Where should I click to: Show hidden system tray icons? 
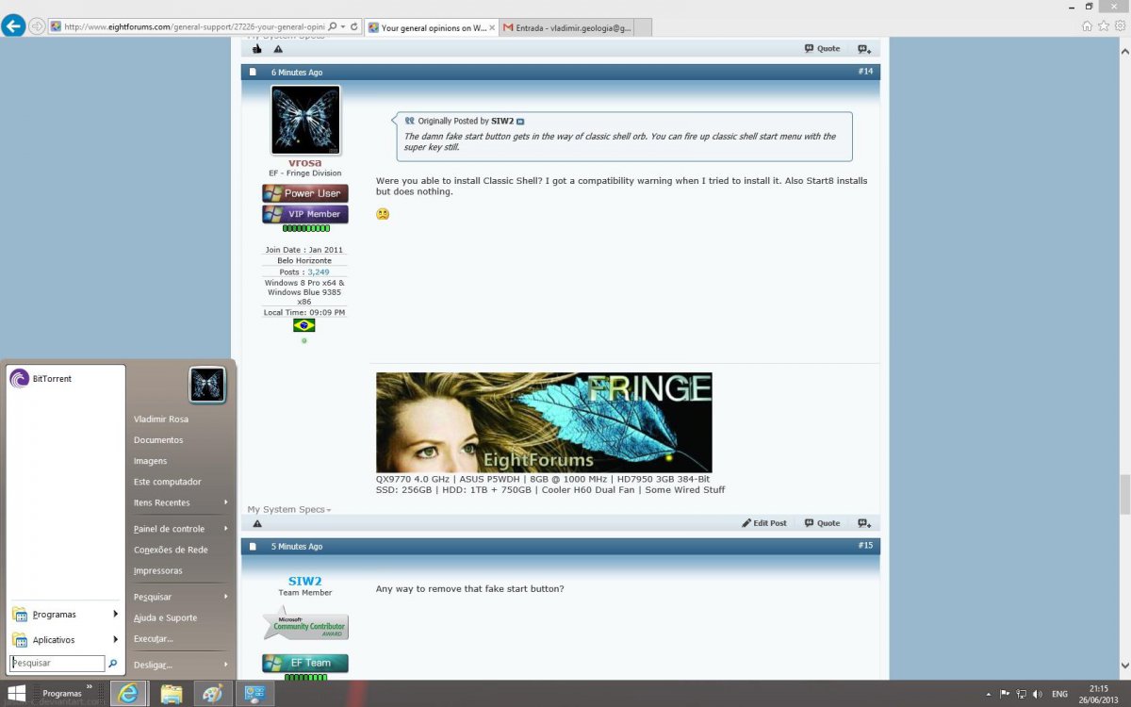click(x=989, y=694)
